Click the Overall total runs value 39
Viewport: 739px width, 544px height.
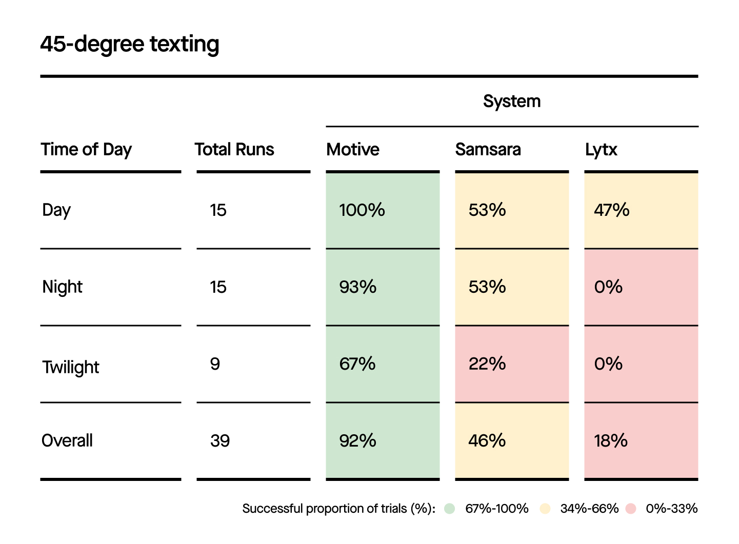(220, 441)
